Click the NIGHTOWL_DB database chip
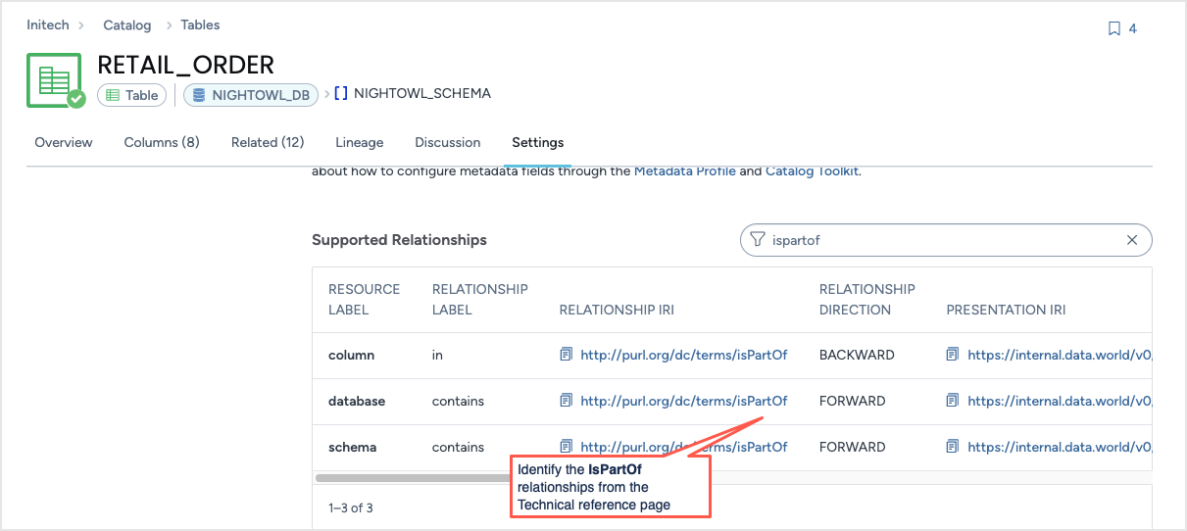The image size is (1187, 531). [251, 95]
